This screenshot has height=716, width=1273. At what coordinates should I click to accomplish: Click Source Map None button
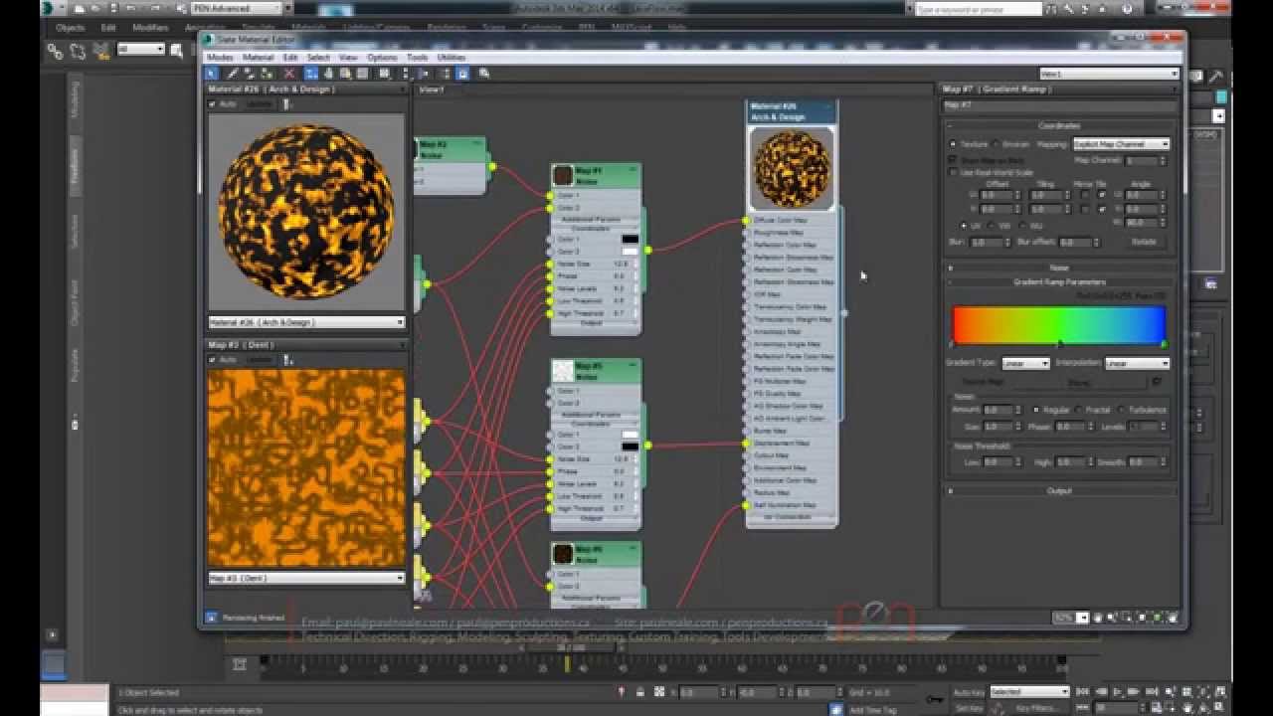coord(1079,381)
